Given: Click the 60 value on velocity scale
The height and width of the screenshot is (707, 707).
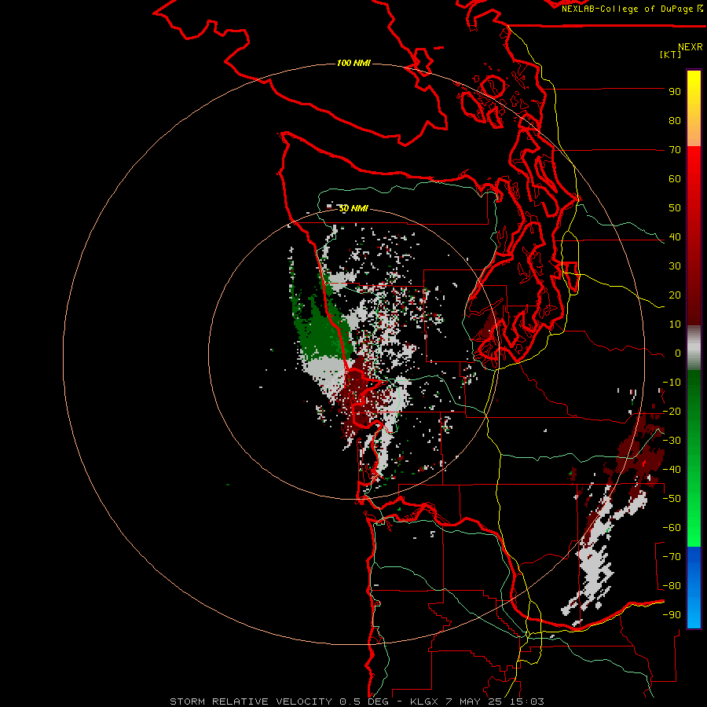Looking at the screenshot, I should [675, 179].
